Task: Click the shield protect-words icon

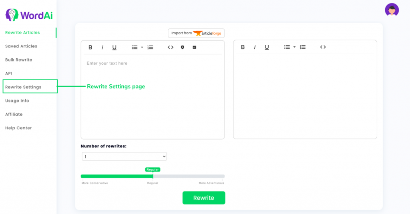Action: [x=183, y=47]
